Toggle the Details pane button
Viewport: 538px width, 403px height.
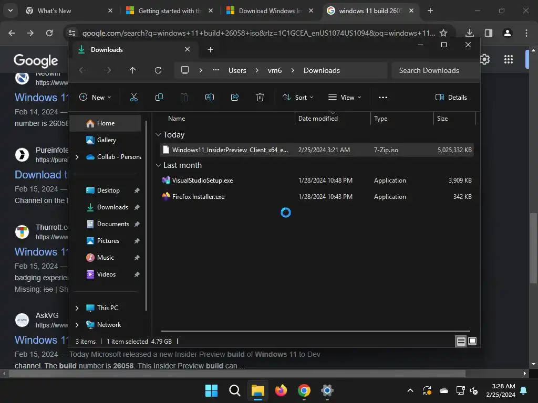pyautogui.click(x=451, y=97)
